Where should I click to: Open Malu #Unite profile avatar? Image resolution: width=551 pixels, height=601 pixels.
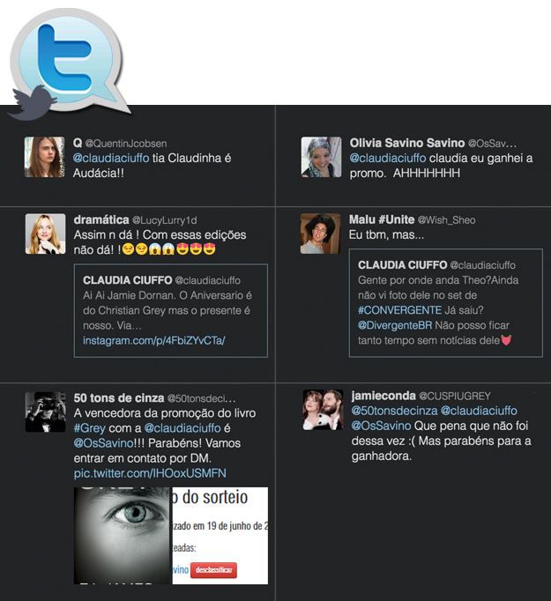(x=320, y=234)
